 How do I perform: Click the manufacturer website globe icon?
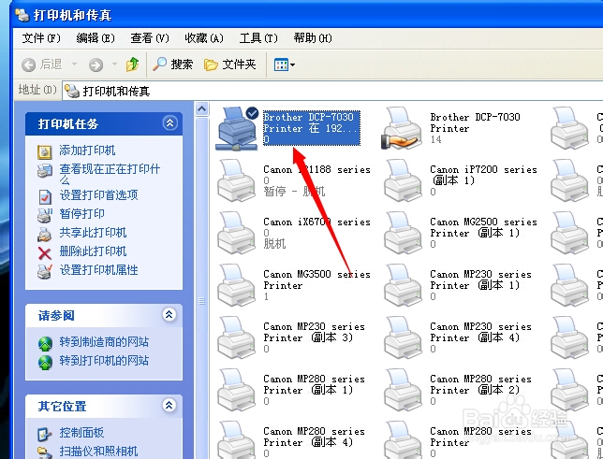45,343
